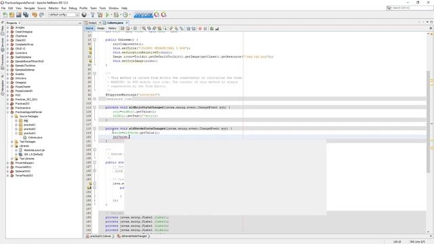
Task: Click the Find Previous Occurrence editor icon
Action: (x=149, y=28)
